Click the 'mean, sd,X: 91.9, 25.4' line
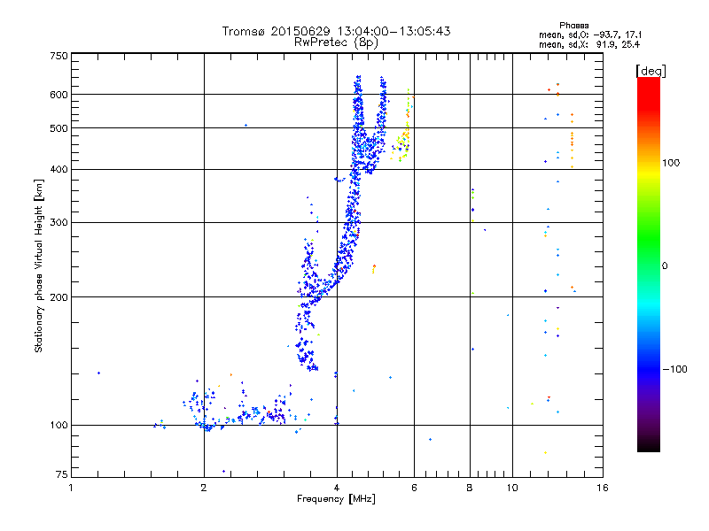Image resolution: width=709 pixels, height=531 pixels. [x=589, y=45]
